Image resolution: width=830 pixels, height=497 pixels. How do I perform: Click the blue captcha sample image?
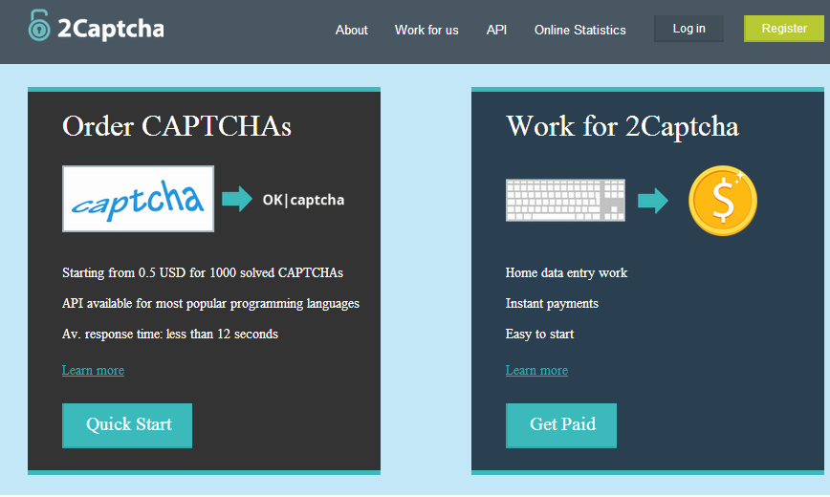click(138, 199)
